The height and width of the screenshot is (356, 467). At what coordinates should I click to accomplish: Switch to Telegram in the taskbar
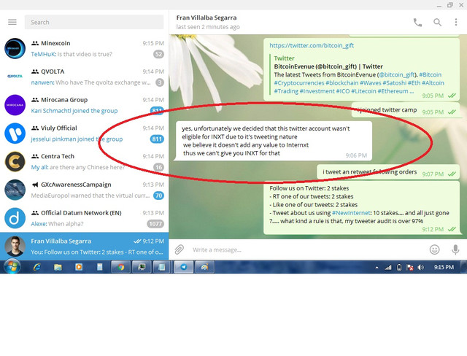point(184,267)
